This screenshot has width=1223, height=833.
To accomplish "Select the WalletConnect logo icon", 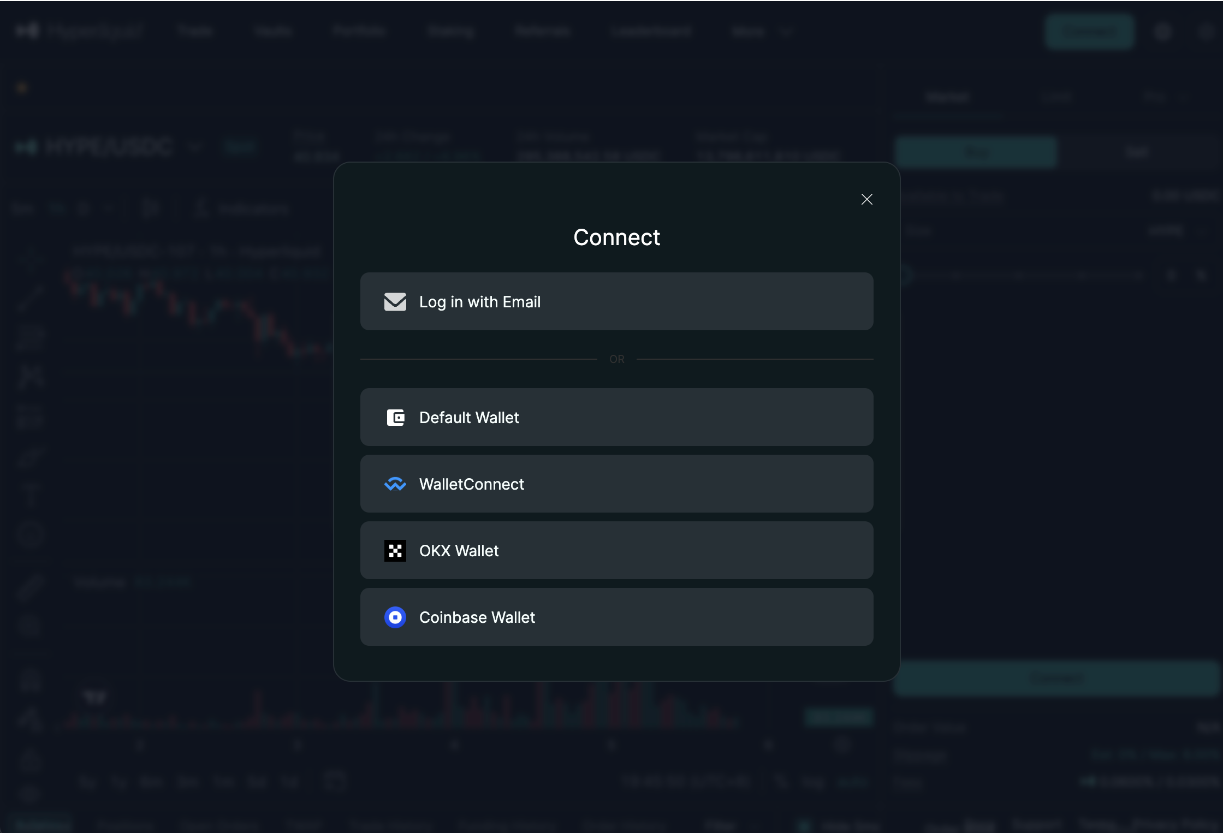I will 395,484.
